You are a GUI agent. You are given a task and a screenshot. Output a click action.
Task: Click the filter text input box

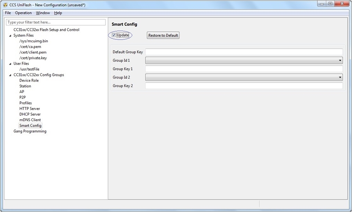pos(56,22)
